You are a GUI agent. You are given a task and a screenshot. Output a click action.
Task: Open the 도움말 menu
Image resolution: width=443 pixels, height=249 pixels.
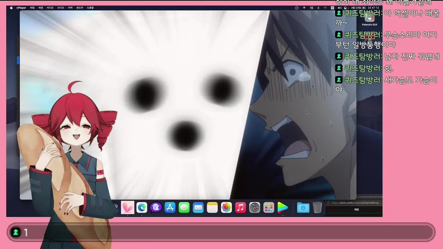pos(90,8)
